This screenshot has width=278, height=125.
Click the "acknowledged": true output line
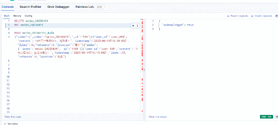[x=178, y=25]
